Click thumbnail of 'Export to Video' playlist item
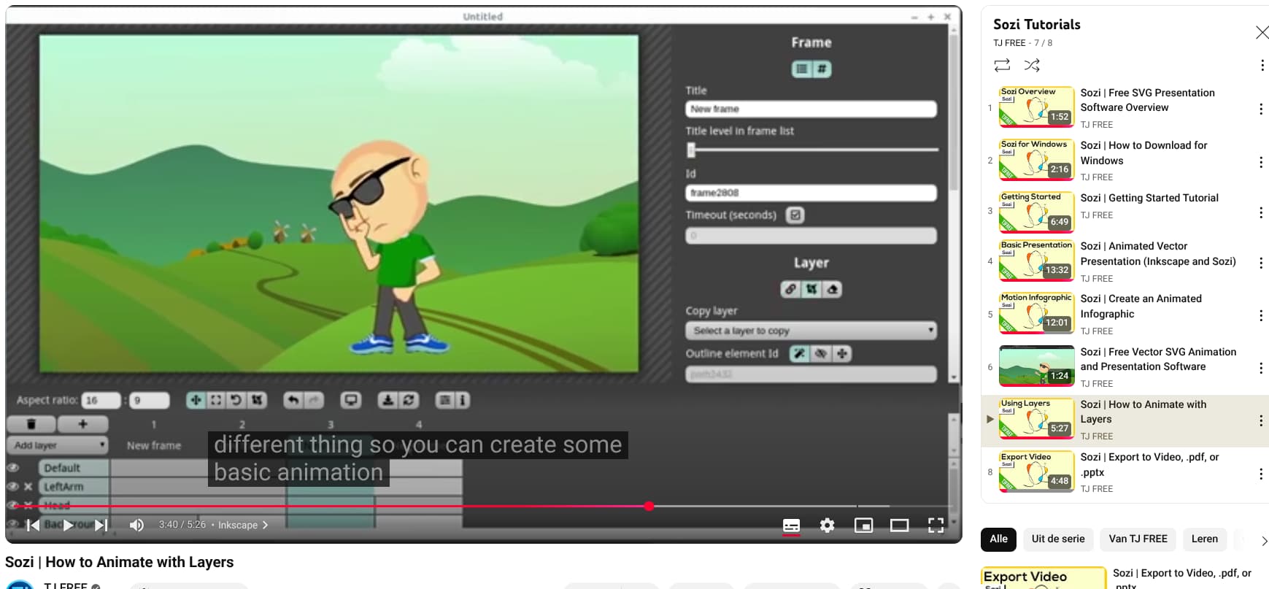This screenshot has height=589, width=1269. pyautogui.click(x=1036, y=471)
